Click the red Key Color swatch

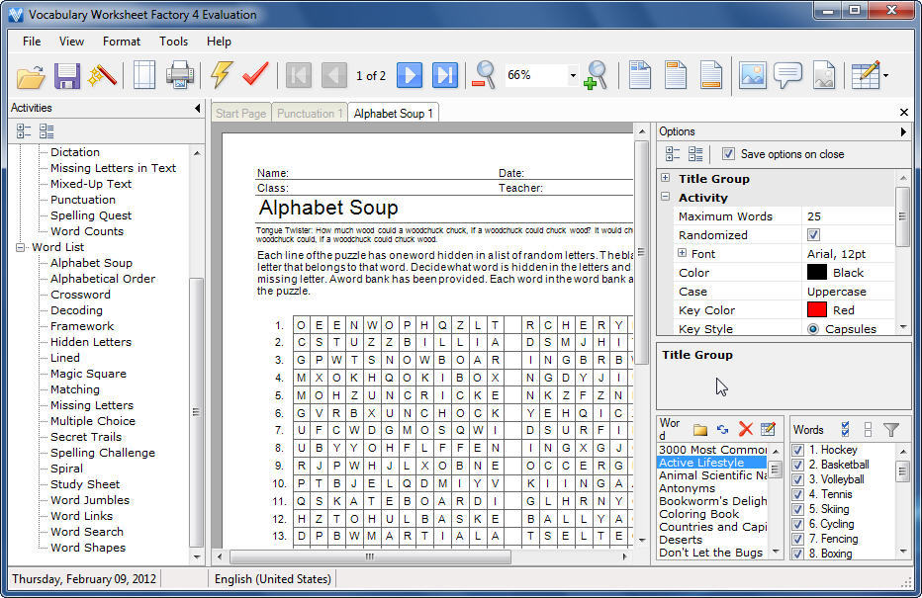pyautogui.click(x=816, y=310)
